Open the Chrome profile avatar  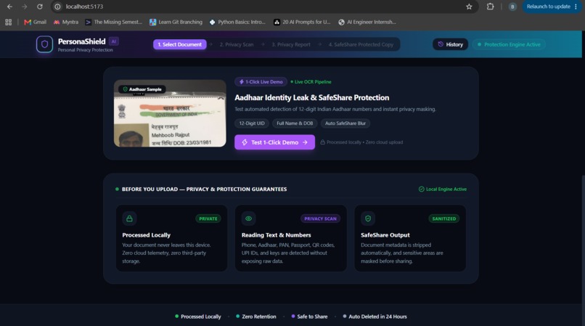(512, 7)
